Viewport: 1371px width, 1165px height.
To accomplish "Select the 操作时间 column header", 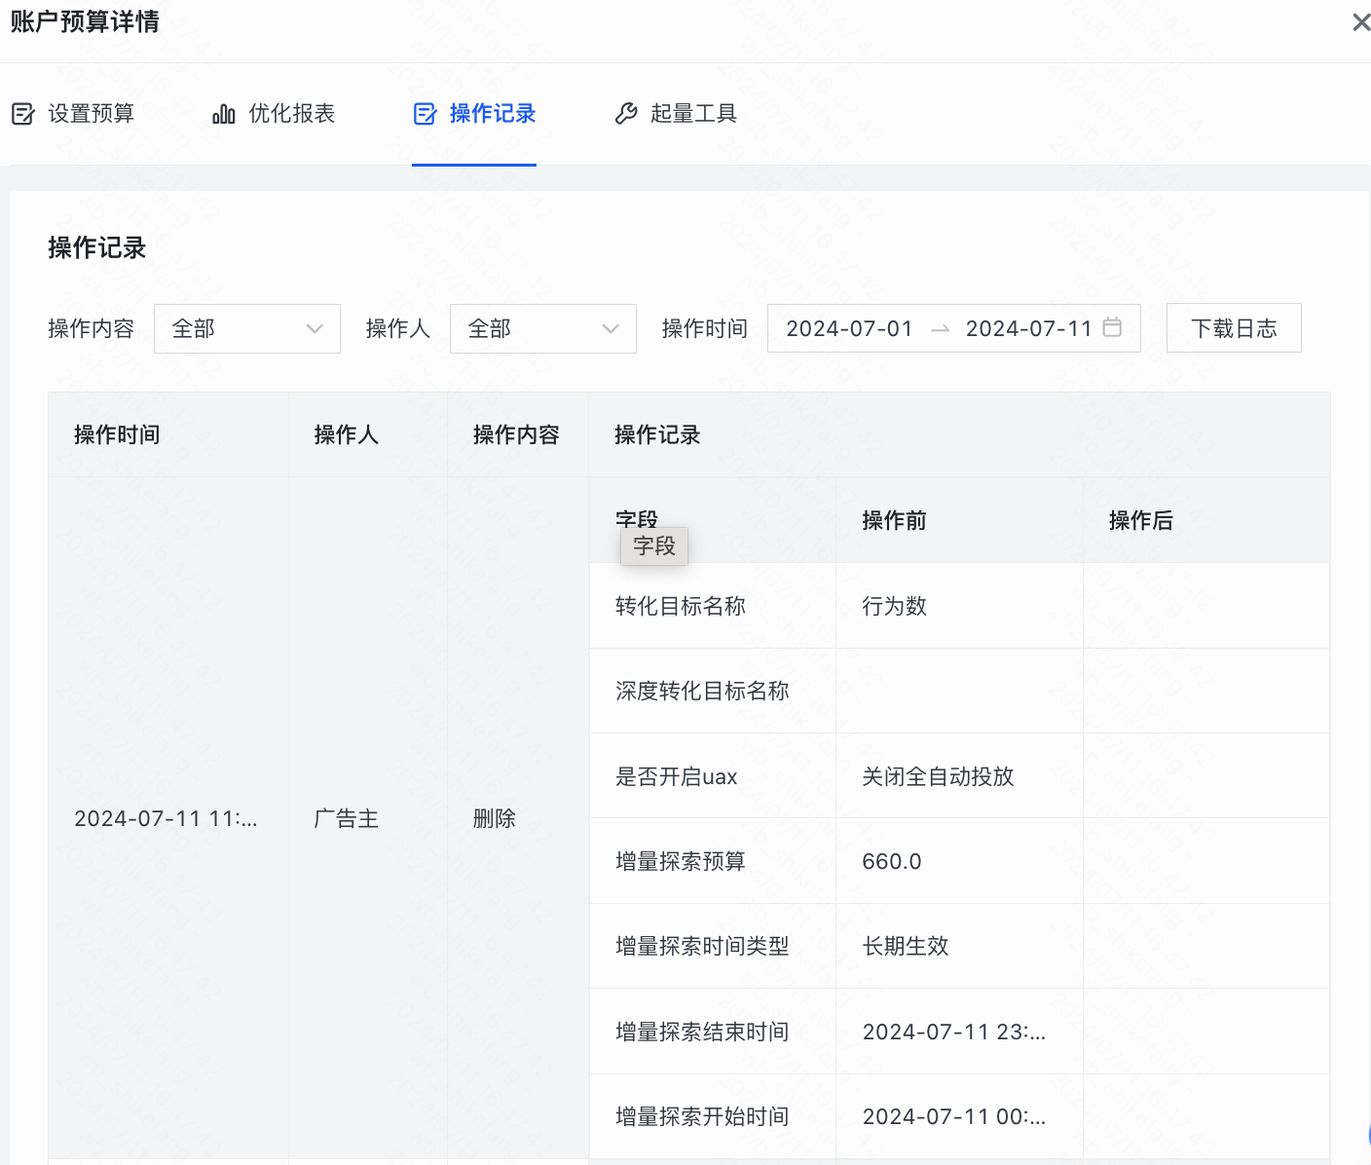I will (116, 434).
